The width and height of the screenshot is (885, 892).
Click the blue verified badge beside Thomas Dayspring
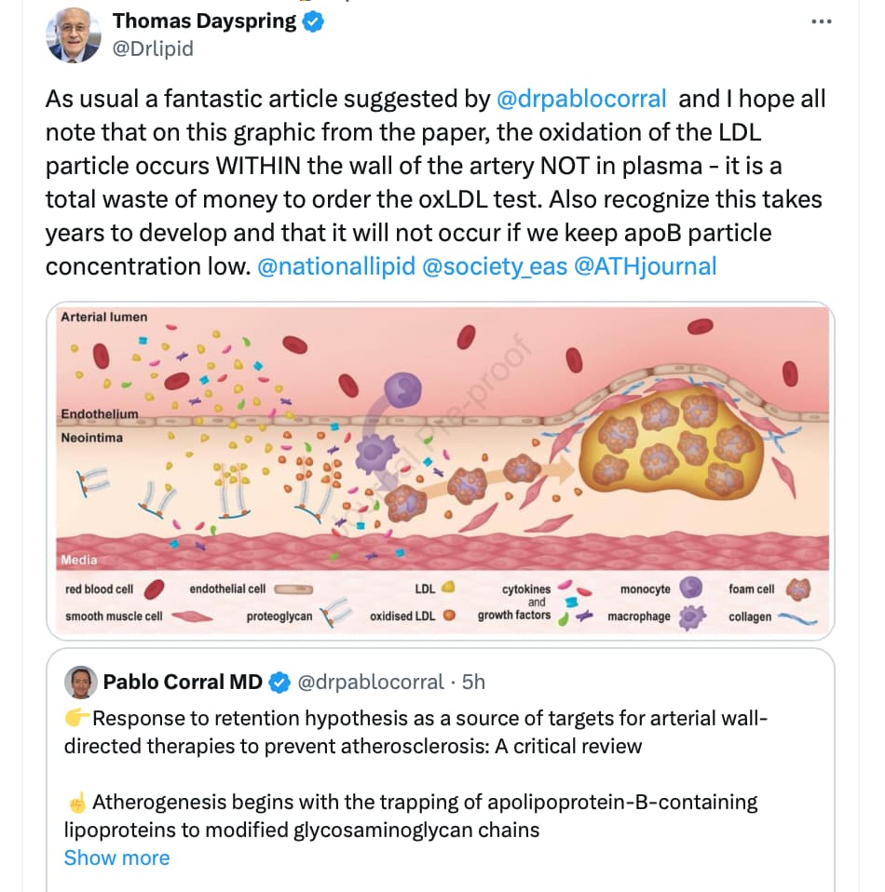point(313,21)
